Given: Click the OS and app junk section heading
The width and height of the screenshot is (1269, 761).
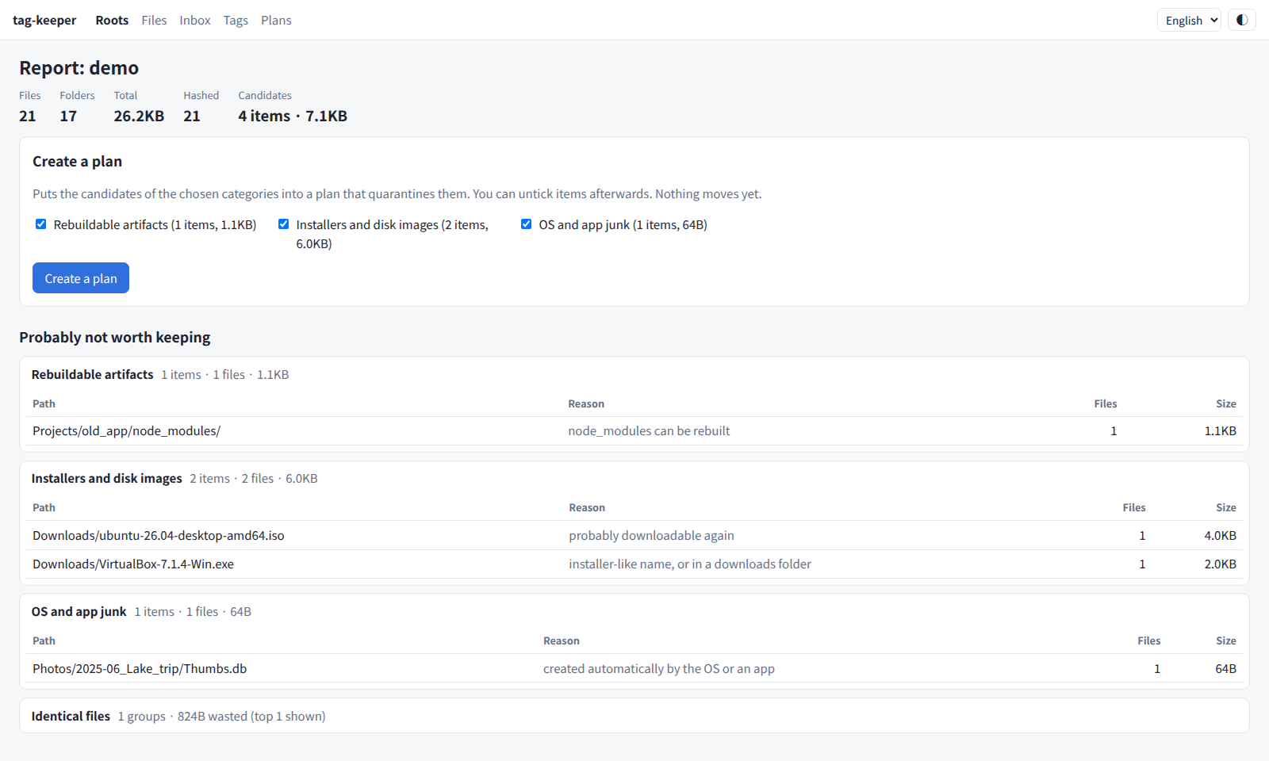Looking at the screenshot, I should pos(79,611).
